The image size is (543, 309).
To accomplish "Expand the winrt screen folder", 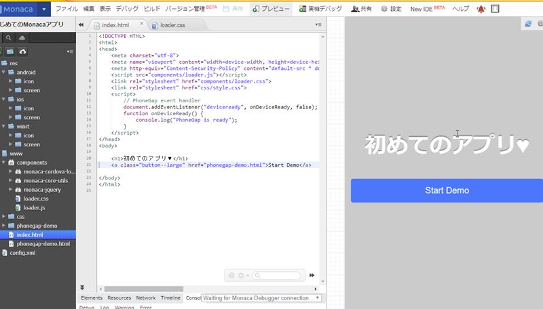I will (10, 144).
